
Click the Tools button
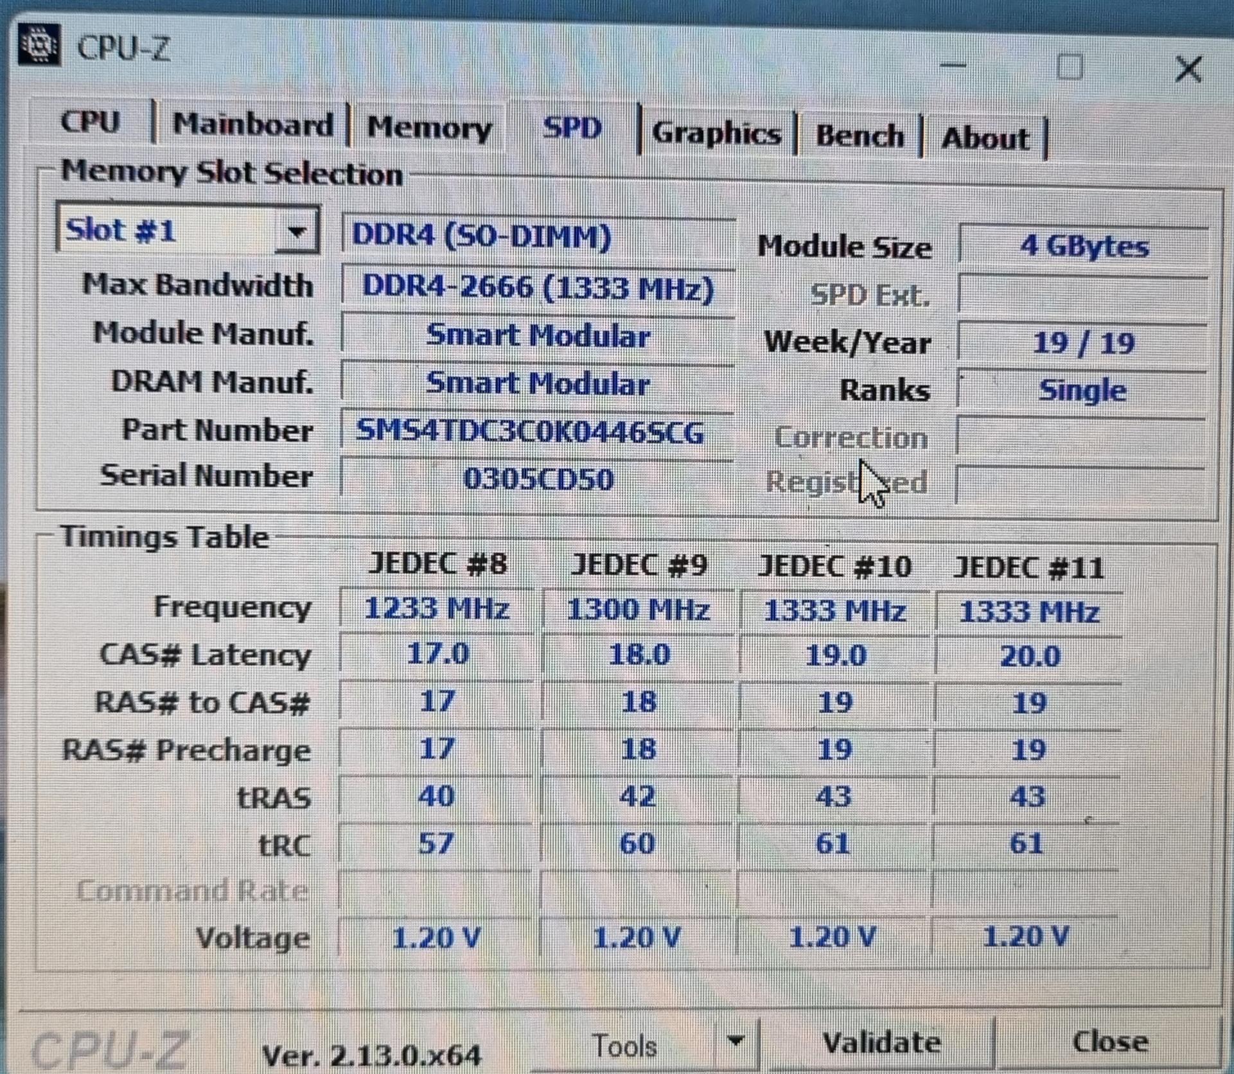coord(624,1045)
